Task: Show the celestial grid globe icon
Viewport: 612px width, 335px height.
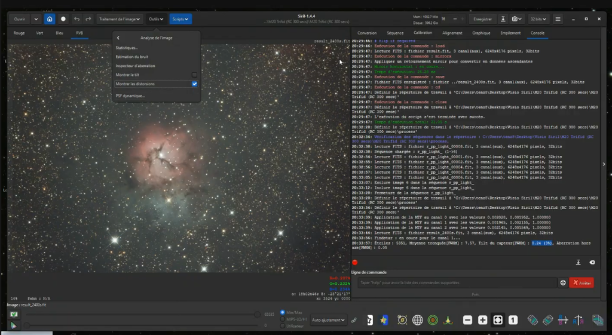Action: 418,320
